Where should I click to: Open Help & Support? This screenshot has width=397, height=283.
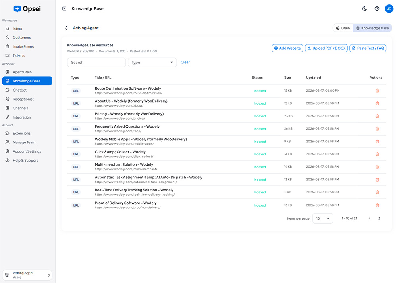coord(27,161)
